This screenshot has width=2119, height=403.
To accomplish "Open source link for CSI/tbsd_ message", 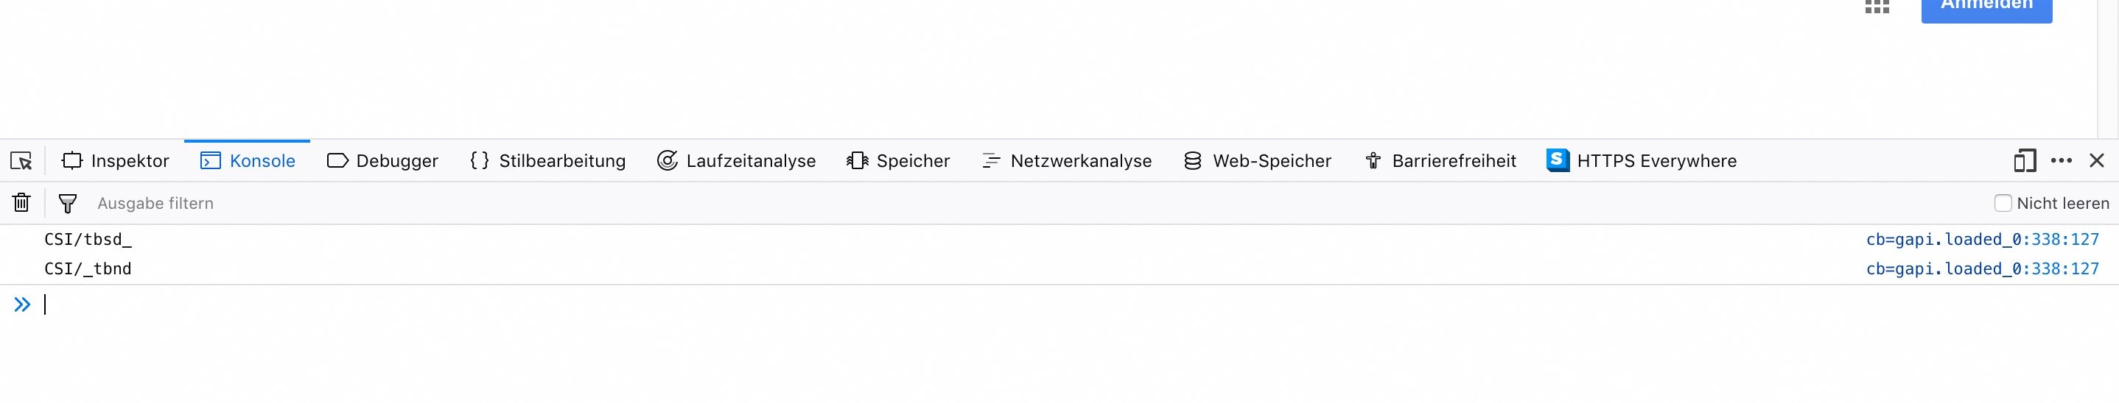I will [1983, 240].
